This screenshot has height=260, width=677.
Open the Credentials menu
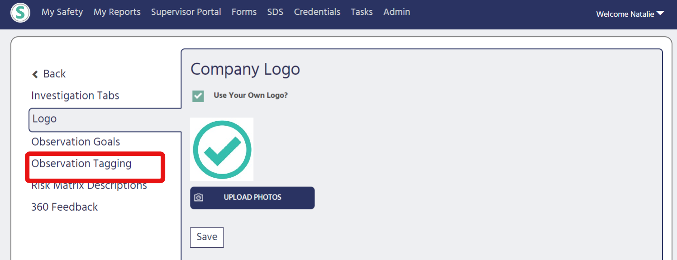pyautogui.click(x=317, y=12)
